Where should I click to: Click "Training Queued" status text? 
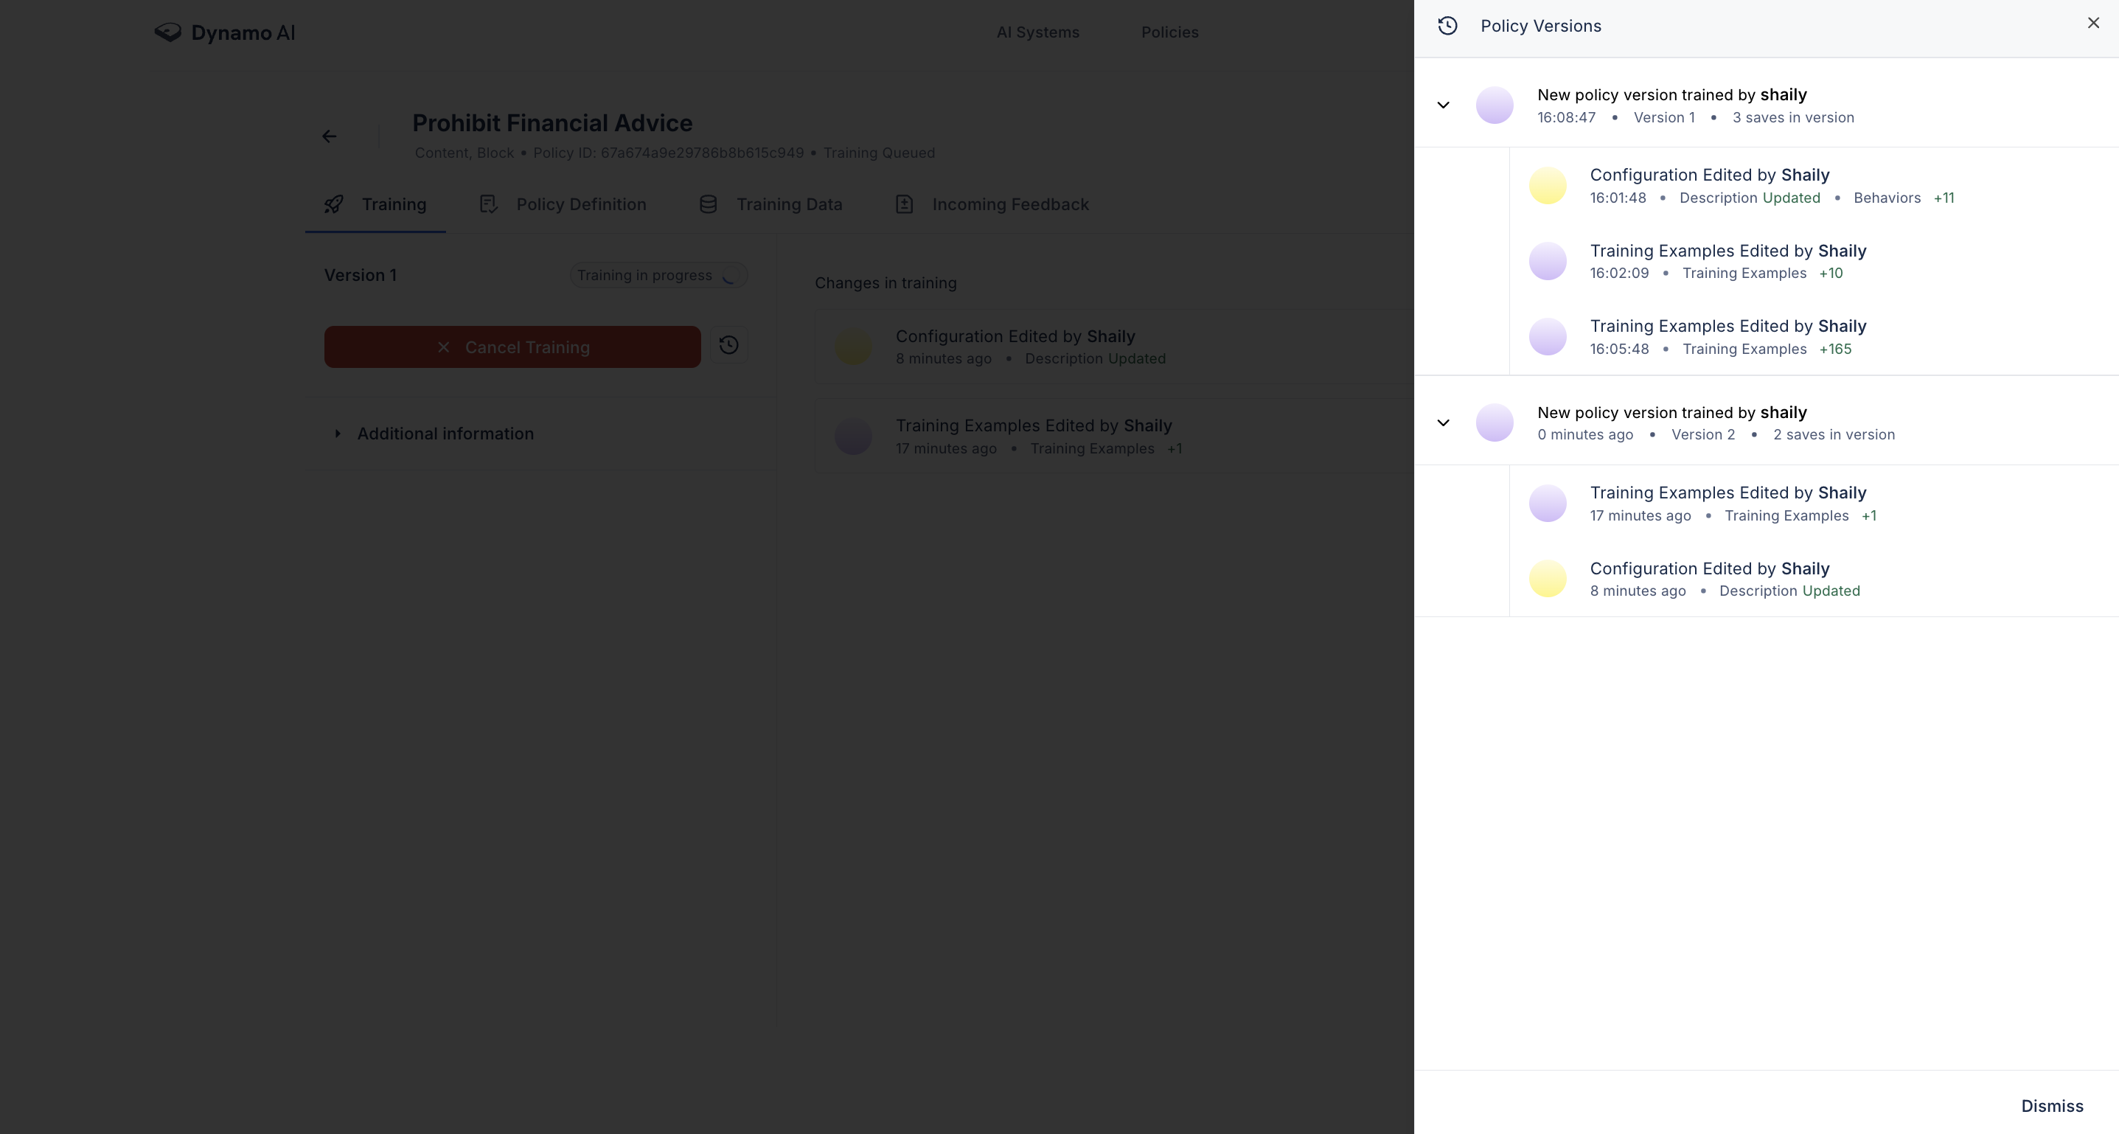[879, 153]
